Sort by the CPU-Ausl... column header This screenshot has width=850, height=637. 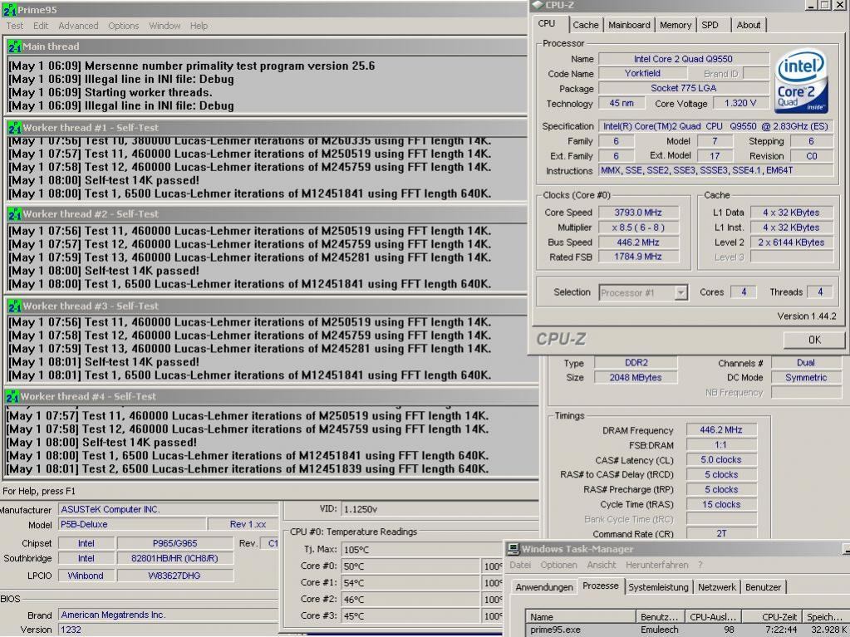pyautogui.click(x=712, y=617)
